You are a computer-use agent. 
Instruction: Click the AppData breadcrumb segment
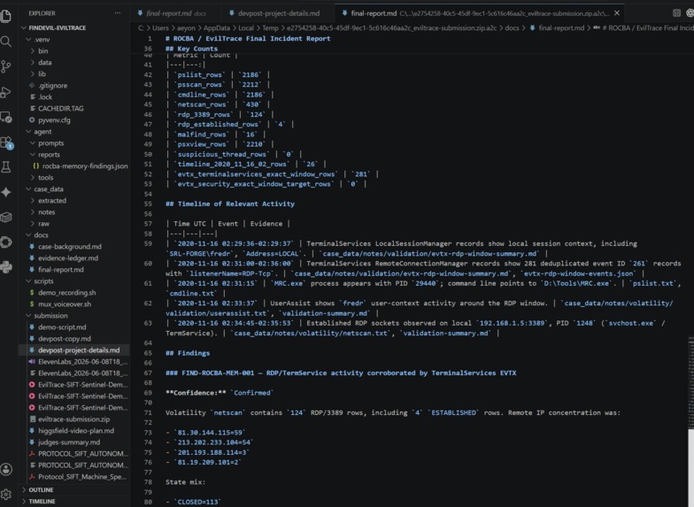tap(216, 28)
